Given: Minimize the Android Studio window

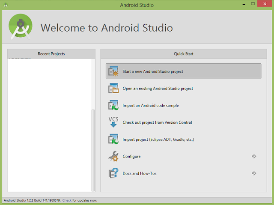Looking at the screenshot, I should pos(244,4).
